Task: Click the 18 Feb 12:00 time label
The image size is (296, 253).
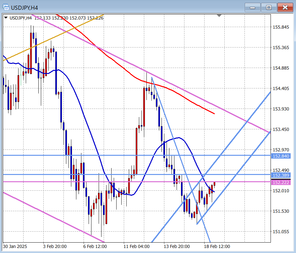Action: pos(217,246)
